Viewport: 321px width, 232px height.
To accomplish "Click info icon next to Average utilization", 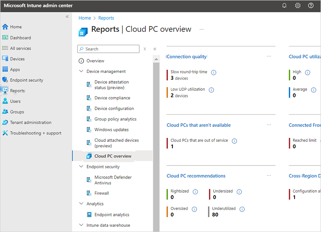I will coord(313,90).
